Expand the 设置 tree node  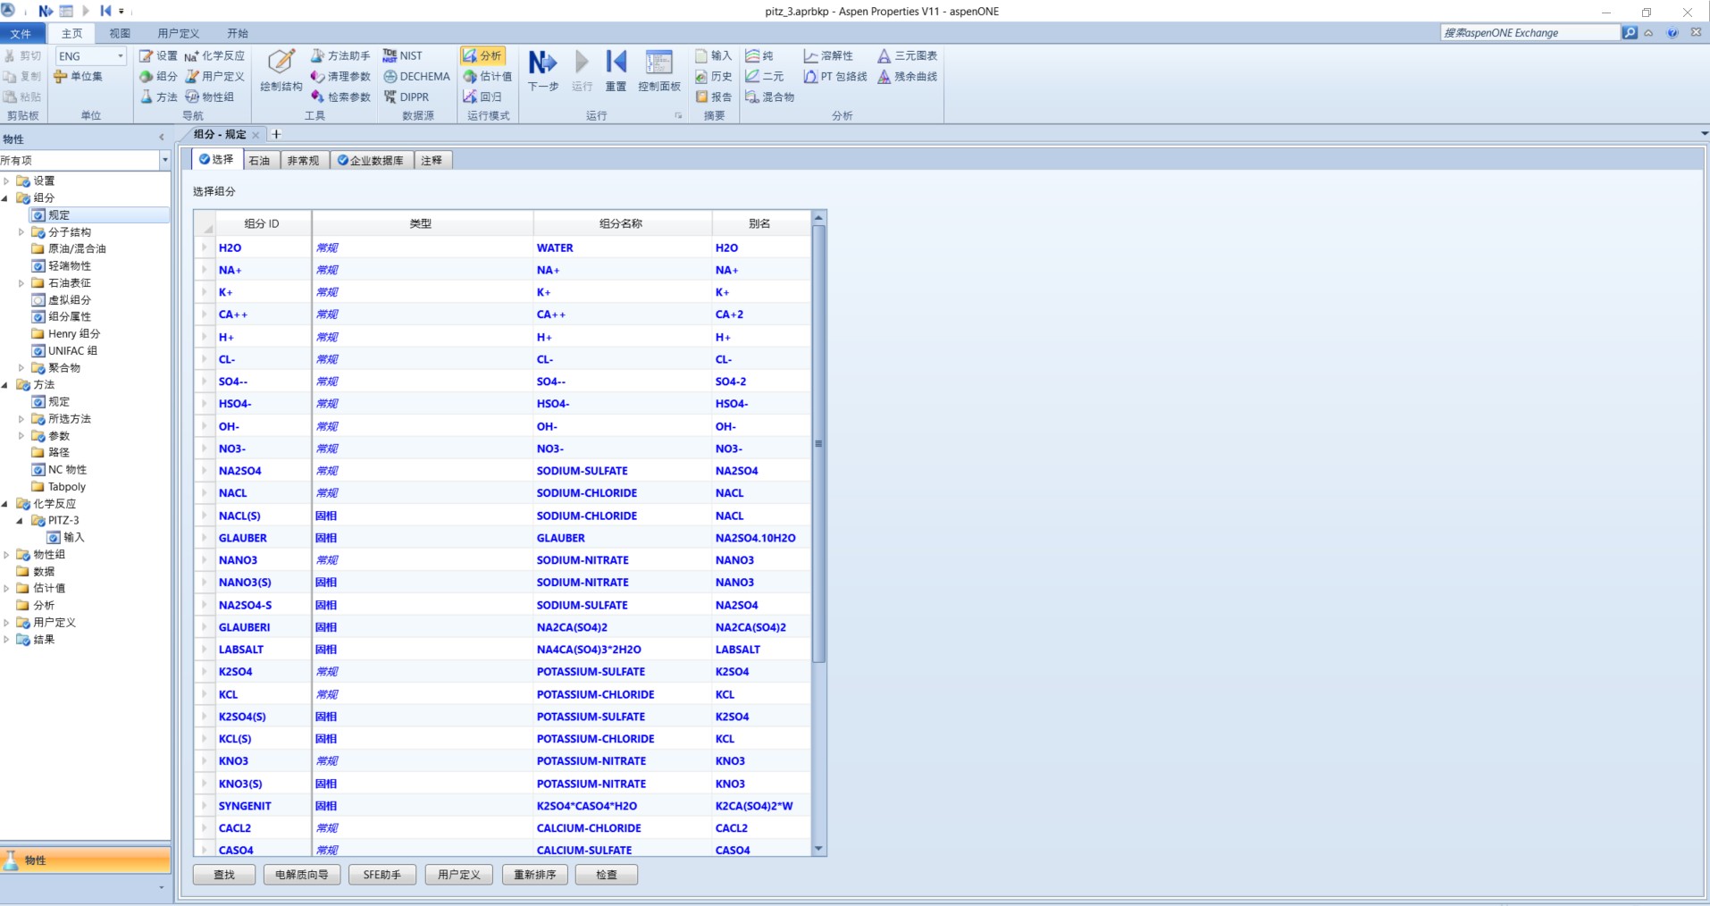(6, 180)
